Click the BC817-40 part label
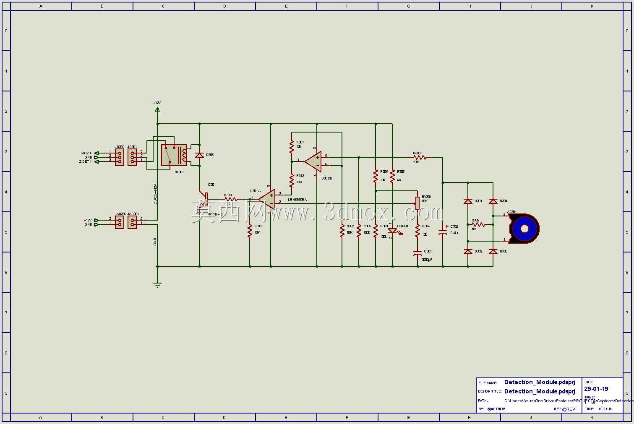 (x=216, y=214)
